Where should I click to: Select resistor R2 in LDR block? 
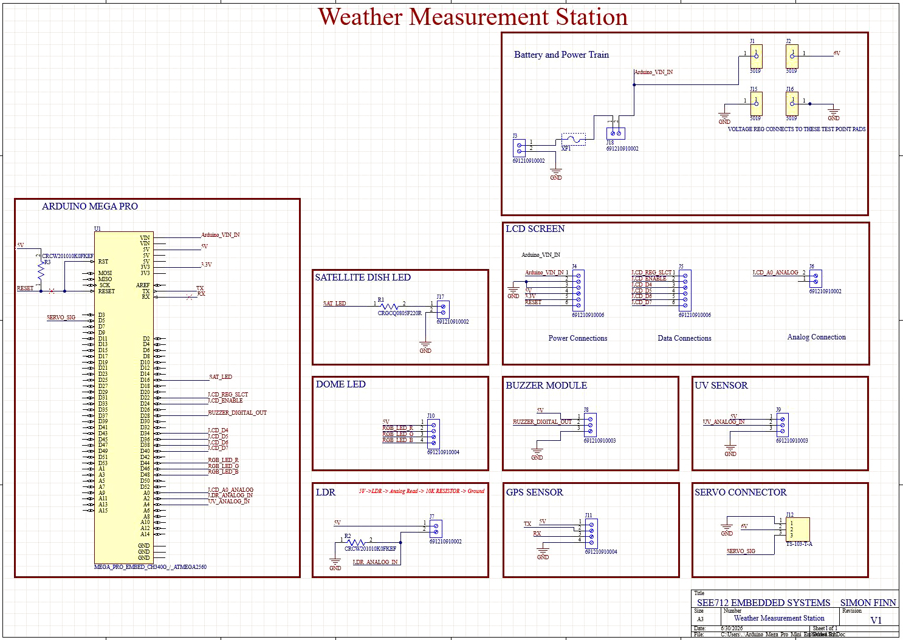tap(356, 542)
